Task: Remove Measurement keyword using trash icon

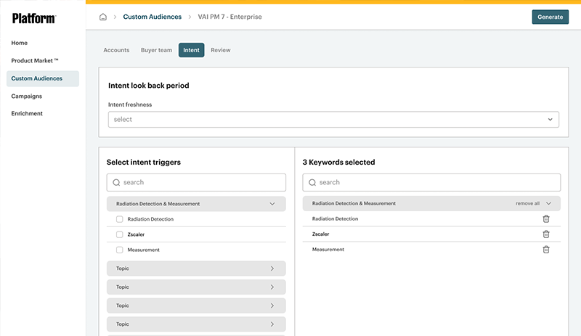Action: pyautogui.click(x=546, y=250)
